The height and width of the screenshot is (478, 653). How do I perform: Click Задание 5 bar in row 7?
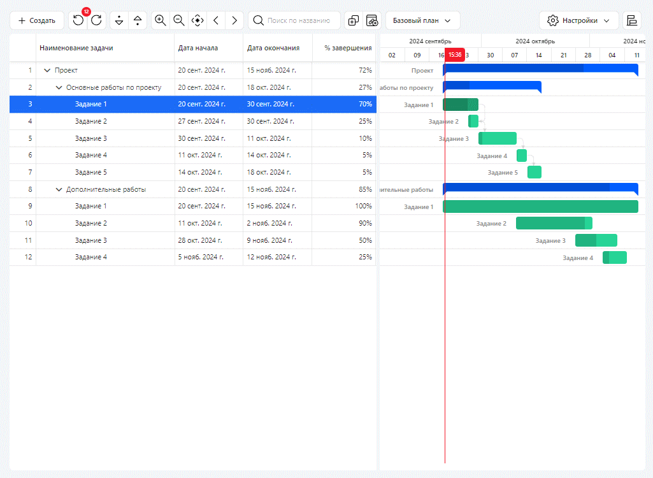[x=535, y=172]
